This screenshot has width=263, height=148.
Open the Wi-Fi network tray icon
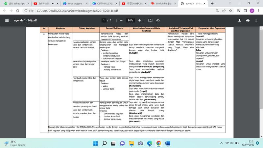pyautogui.click(x=227, y=143)
